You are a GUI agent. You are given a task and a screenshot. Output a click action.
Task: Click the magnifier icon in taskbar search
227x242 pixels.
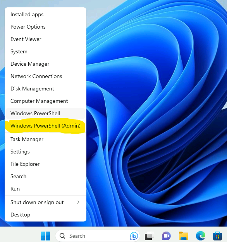pos(62,236)
